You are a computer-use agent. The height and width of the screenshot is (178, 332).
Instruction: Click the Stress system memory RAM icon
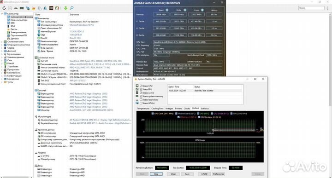(x=137, y=96)
